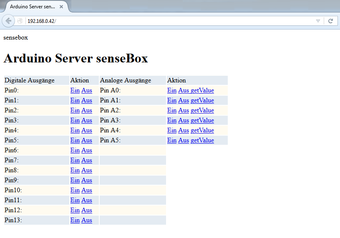
Task: Turn Pin A1 on with Ein
Action: click(172, 100)
